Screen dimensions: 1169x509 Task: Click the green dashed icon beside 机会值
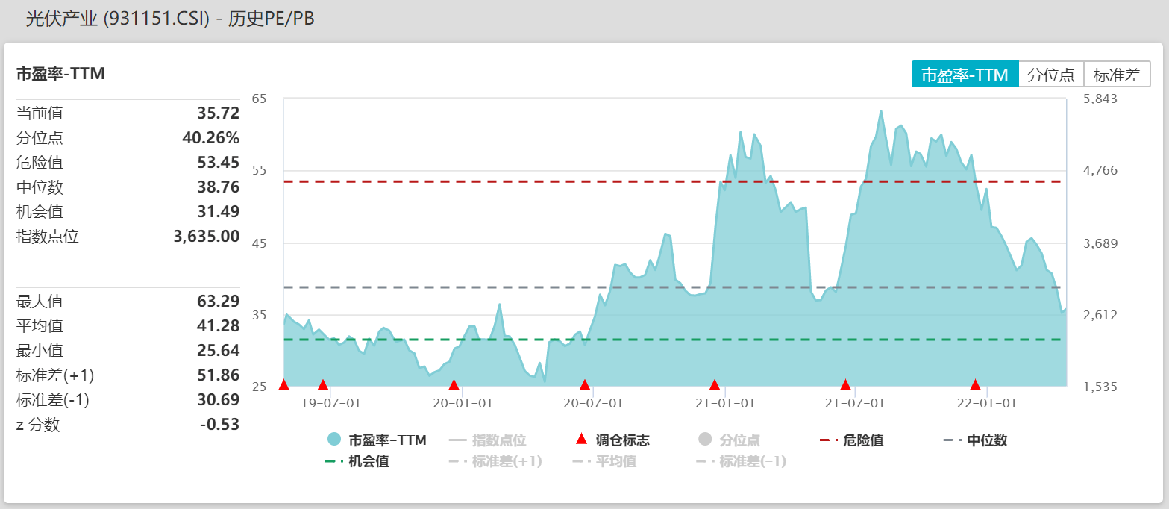328,462
